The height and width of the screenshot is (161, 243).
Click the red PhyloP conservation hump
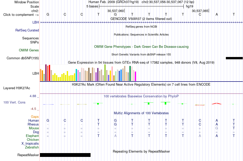tap(217, 103)
